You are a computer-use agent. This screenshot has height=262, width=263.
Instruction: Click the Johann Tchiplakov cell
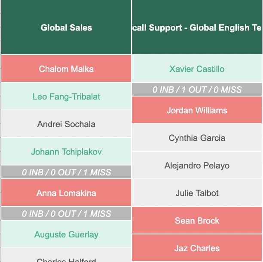click(66, 152)
